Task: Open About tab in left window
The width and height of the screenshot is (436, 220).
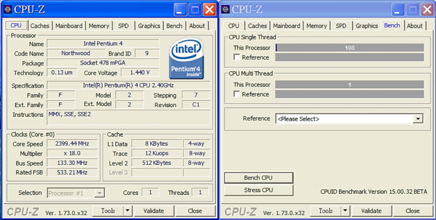Action: click(197, 26)
